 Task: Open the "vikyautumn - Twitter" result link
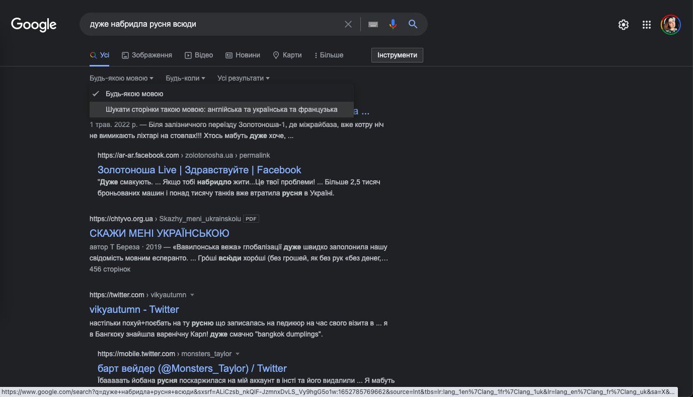[x=134, y=309]
